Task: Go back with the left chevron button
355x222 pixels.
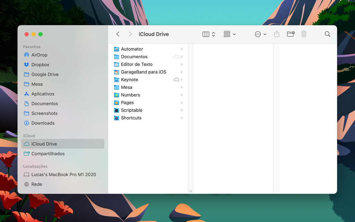Action: (x=118, y=34)
